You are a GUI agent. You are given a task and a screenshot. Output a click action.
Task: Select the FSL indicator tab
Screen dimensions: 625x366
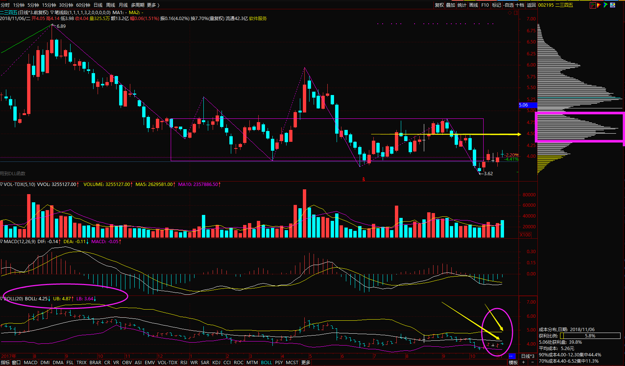coord(70,362)
